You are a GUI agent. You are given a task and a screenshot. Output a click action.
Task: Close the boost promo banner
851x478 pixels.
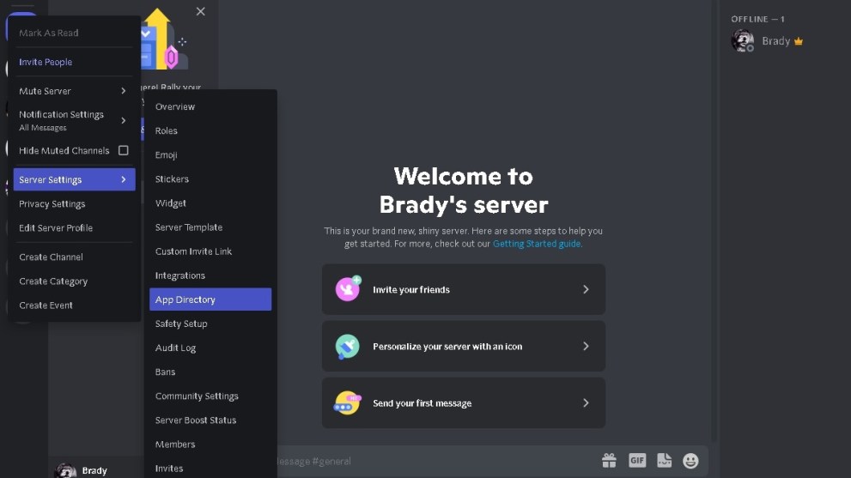coord(201,11)
